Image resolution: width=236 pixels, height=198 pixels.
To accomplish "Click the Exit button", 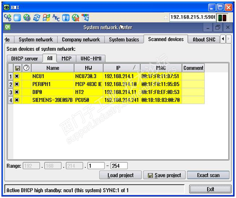I will click(210, 189).
